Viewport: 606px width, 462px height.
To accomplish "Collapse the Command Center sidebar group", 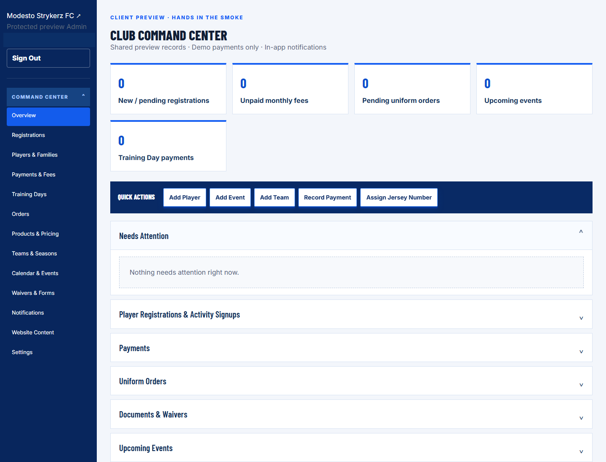I will pos(48,97).
